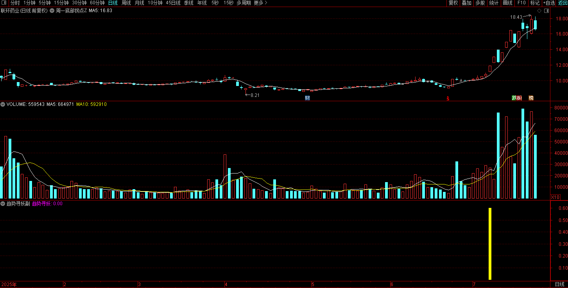
Task: Click the 联环药业(日线.前复权) title
Action: pyautogui.click(x=24, y=11)
